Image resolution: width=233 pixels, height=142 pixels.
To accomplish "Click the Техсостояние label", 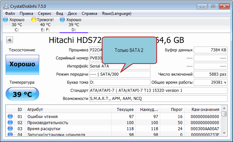I will click(x=22, y=50).
